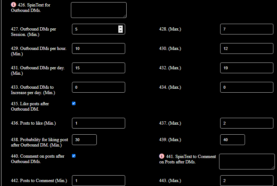Decrease Outbound DMs per Session Min with down arrow
The height and width of the screenshot is (186, 277).
click(121, 31)
